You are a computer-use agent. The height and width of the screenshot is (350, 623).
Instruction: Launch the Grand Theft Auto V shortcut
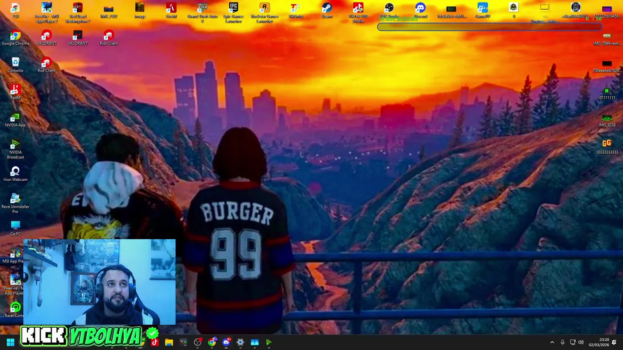202,13
